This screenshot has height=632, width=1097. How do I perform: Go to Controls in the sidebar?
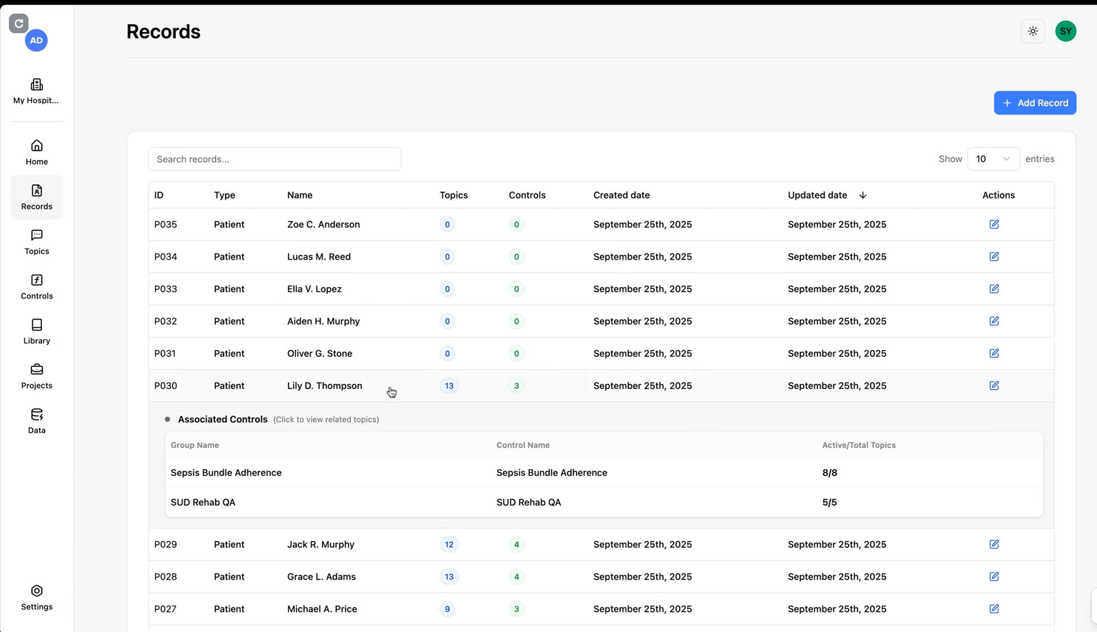tap(37, 286)
